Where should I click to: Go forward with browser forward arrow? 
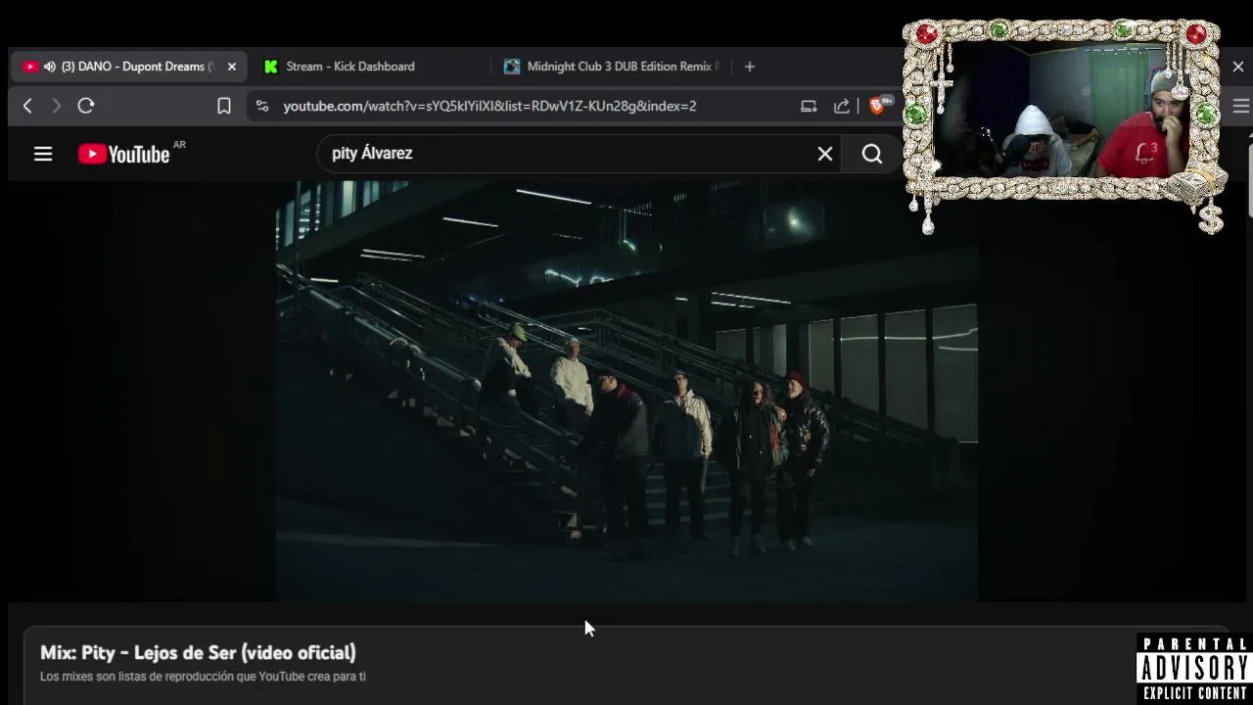[x=56, y=106]
